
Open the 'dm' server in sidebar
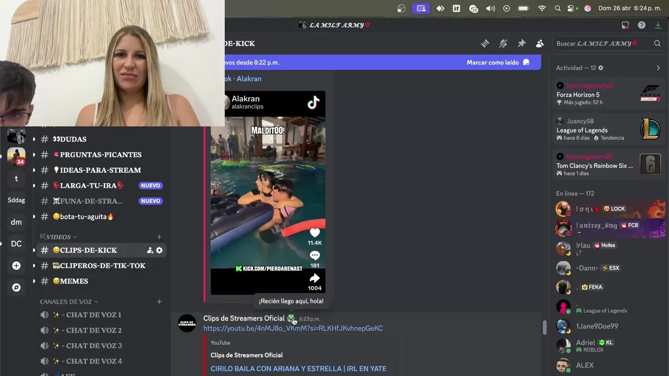pos(16,222)
